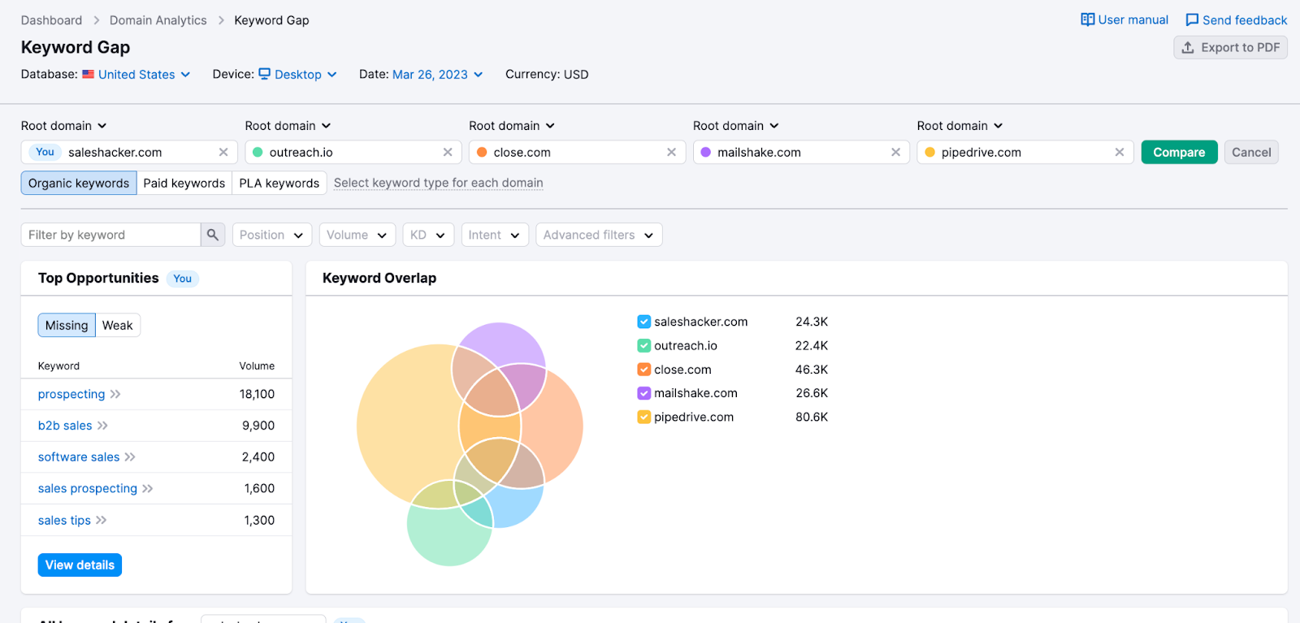
Task: Click the double-arrow icon beside sales prospecting
Action: 148,488
